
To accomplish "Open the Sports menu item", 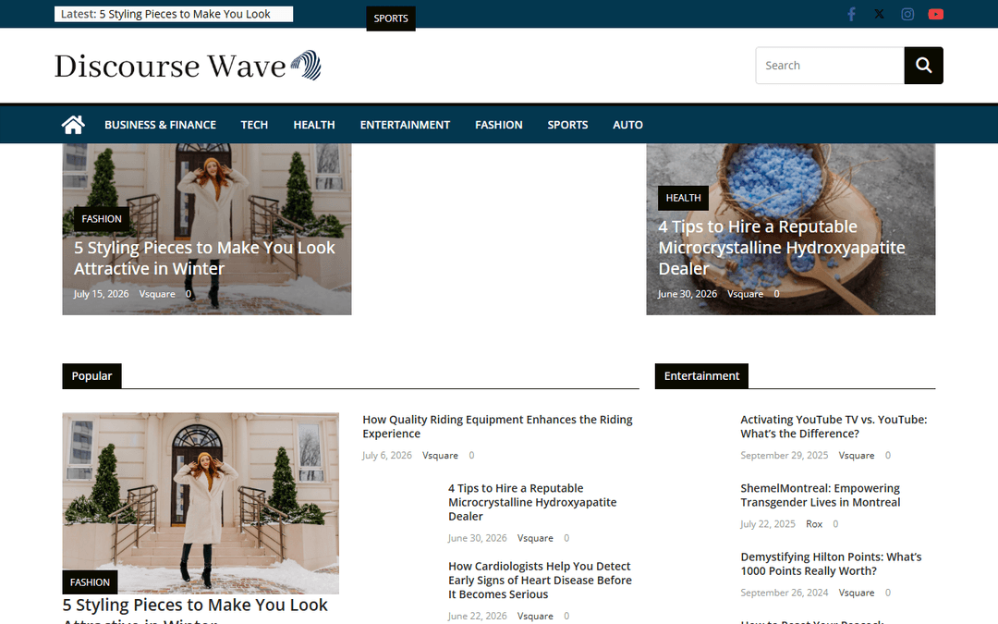I will 567,125.
